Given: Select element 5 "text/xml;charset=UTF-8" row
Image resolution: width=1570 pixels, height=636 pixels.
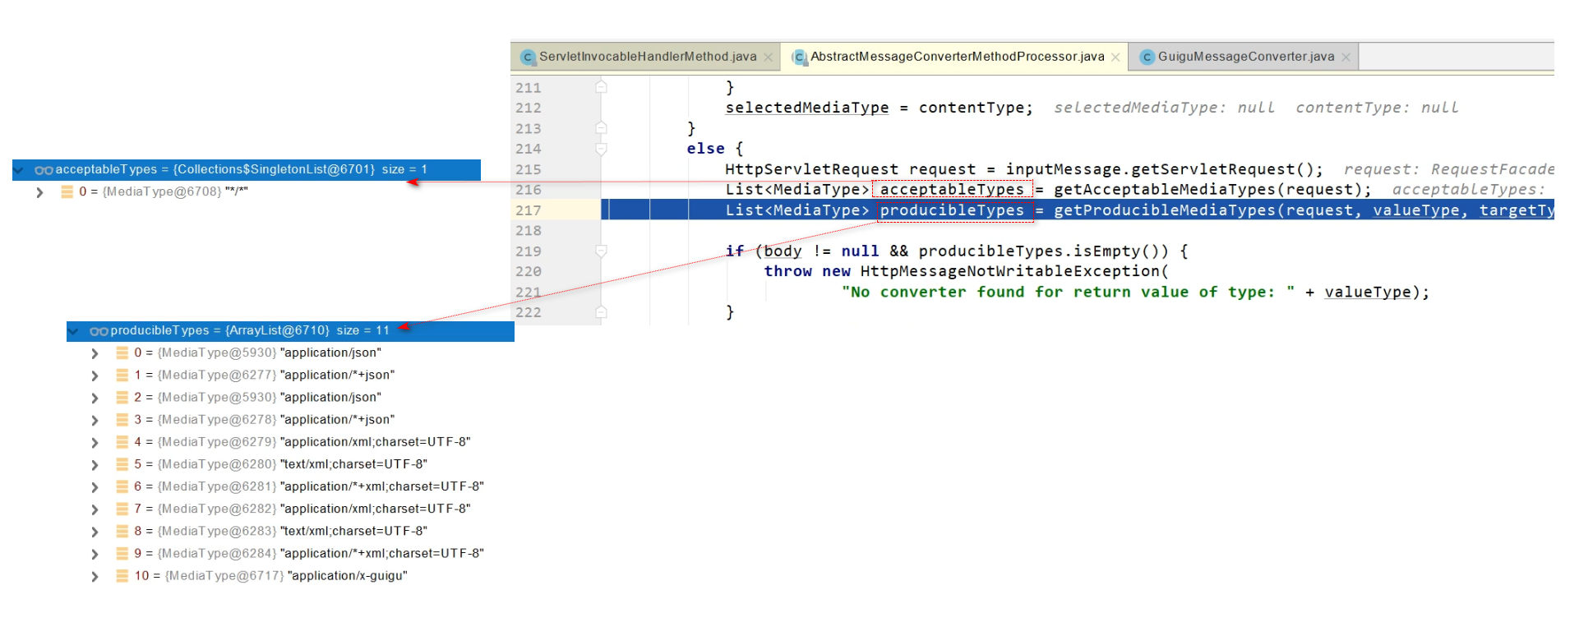Looking at the screenshot, I should click(290, 464).
